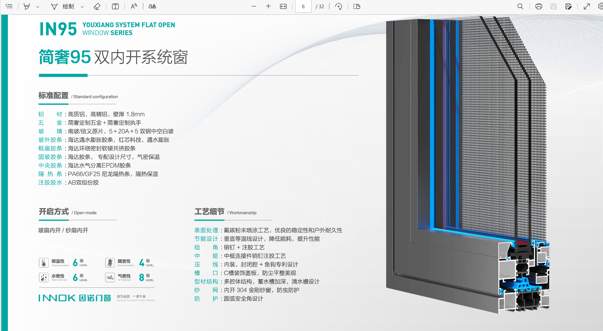Screen dimensions: 603x331
Task: Zoom out of the PDF
Action: point(253,6)
